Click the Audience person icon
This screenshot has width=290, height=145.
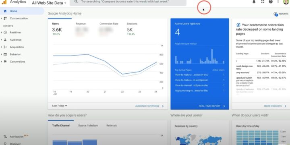pyautogui.click(x=5, y=40)
